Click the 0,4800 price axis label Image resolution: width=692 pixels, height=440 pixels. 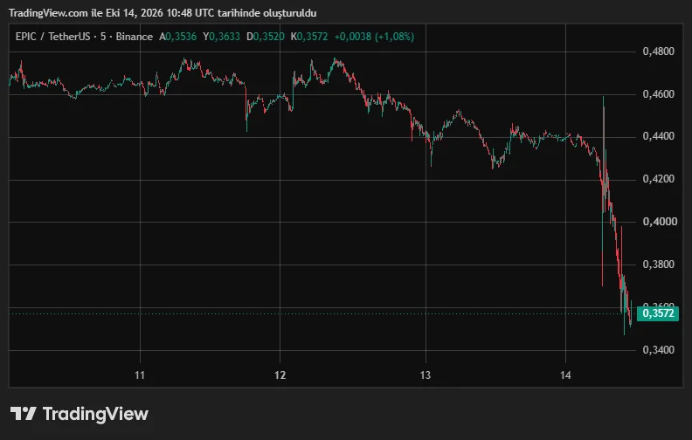pos(659,52)
